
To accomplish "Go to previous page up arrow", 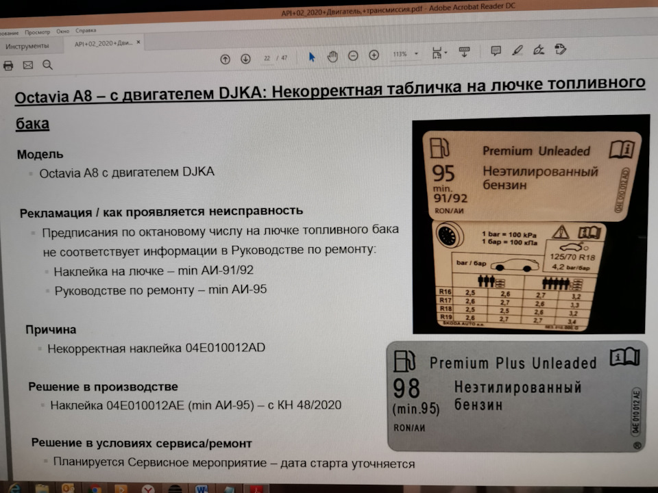I will click(x=226, y=59).
